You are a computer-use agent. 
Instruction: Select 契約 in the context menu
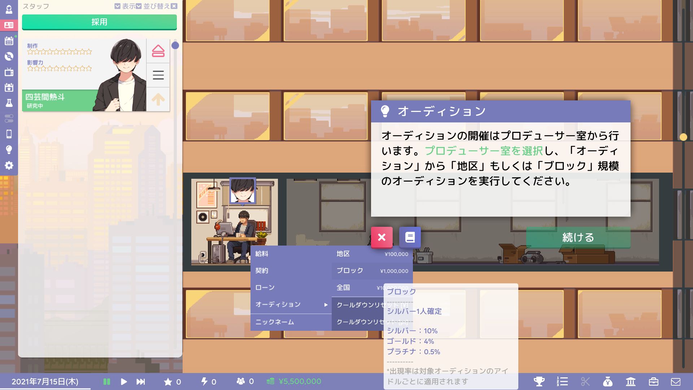coord(291,271)
